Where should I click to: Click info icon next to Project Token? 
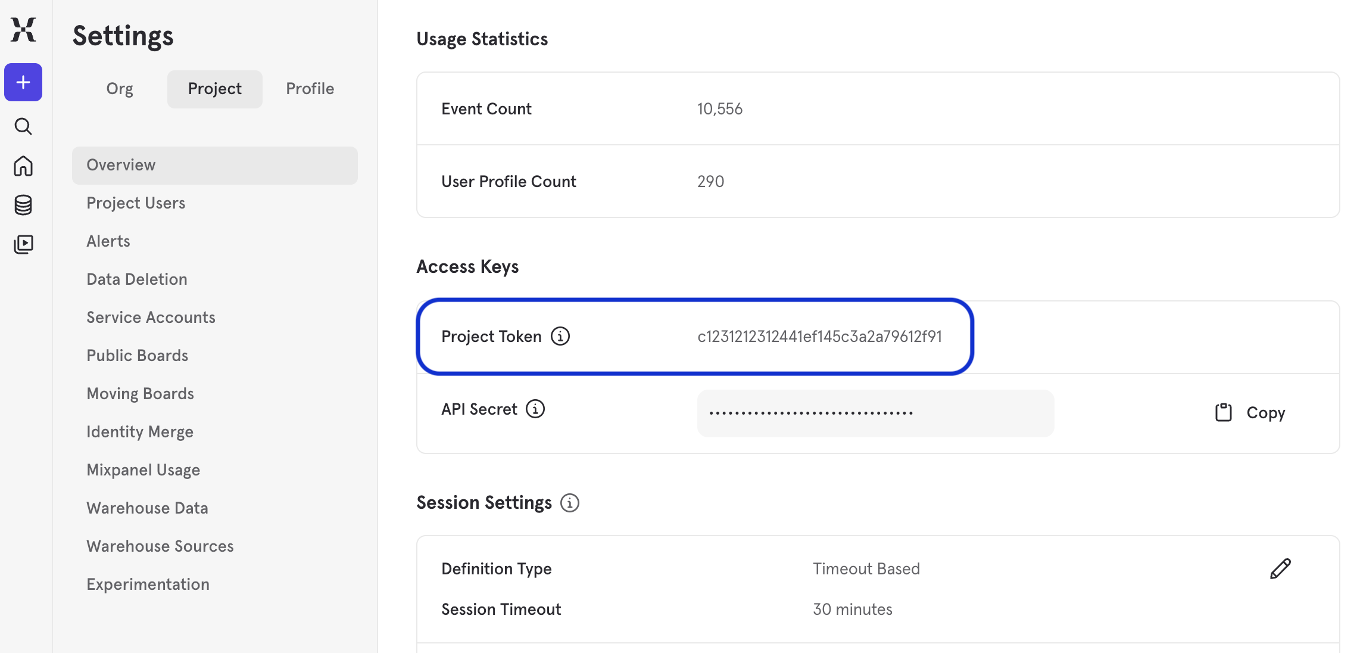pos(560,336)
